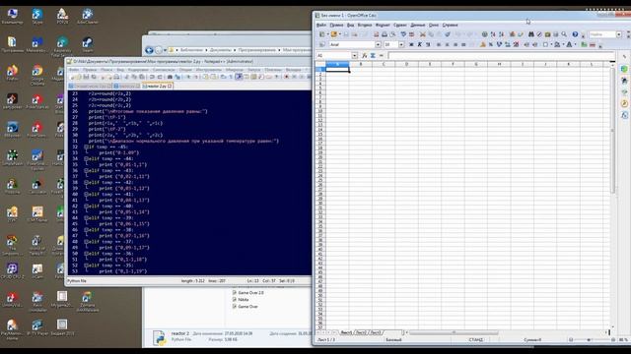Collapse the fold marker at code line 34
This screenshot has width=631, height=354.
[86, 159]
